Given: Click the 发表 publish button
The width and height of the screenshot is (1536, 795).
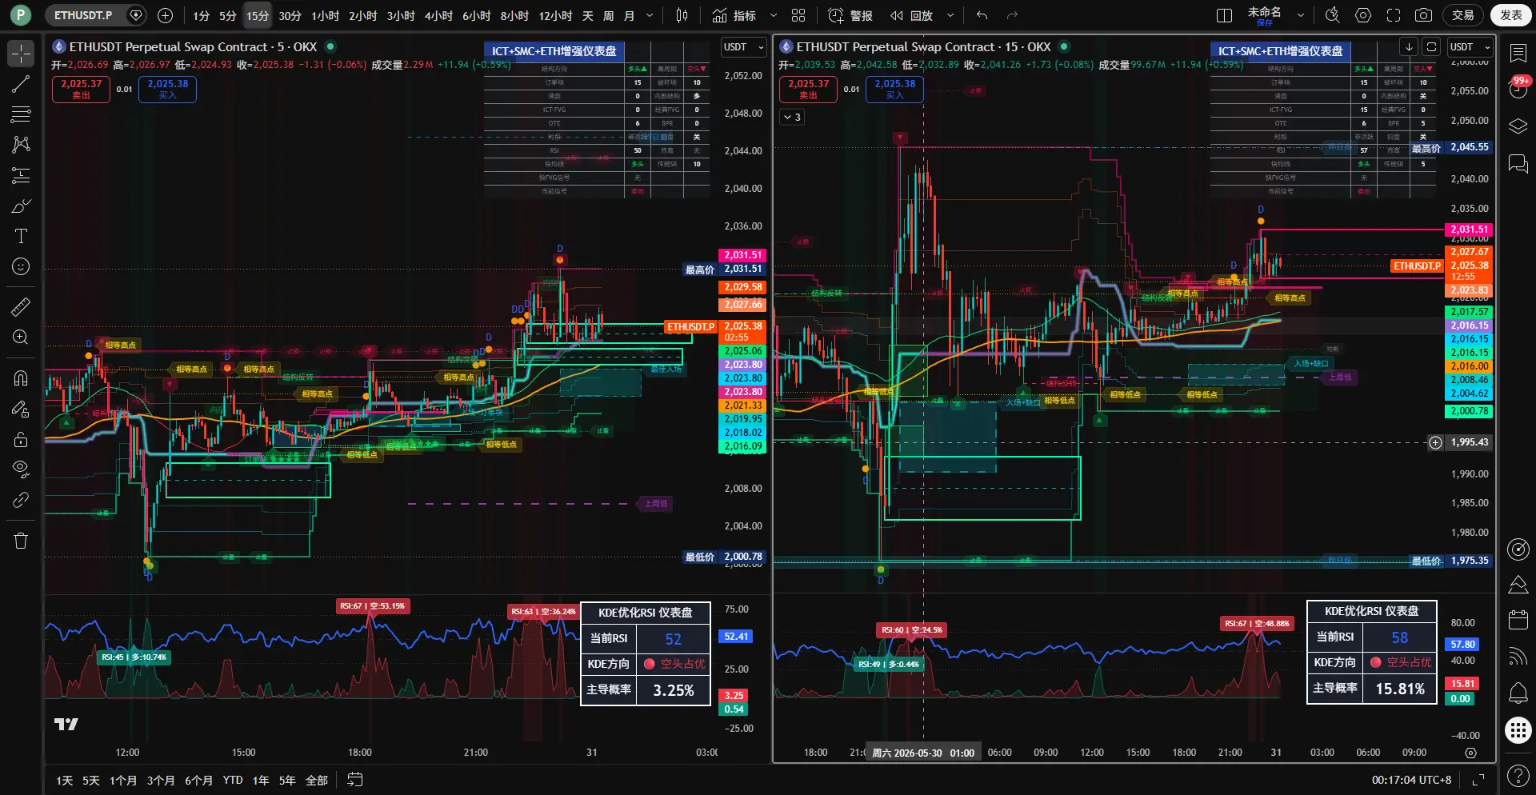Looking at the screenshot, I should click(1510, 15).
